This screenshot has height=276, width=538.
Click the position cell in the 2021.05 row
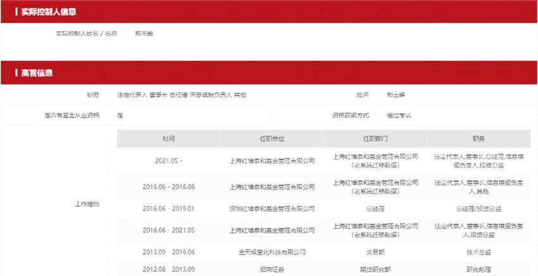point(479,160)
